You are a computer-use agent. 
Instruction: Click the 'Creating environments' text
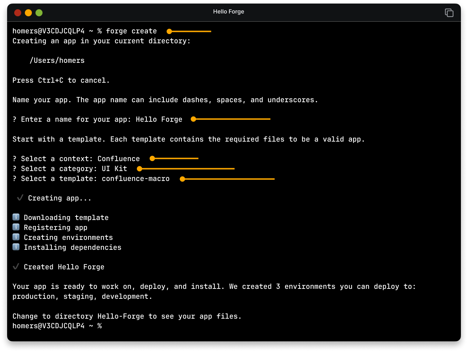point(68,238)
